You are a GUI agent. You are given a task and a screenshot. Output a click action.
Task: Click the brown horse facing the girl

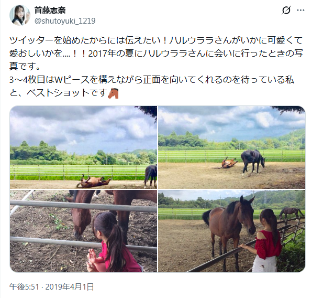click(229, 227)
